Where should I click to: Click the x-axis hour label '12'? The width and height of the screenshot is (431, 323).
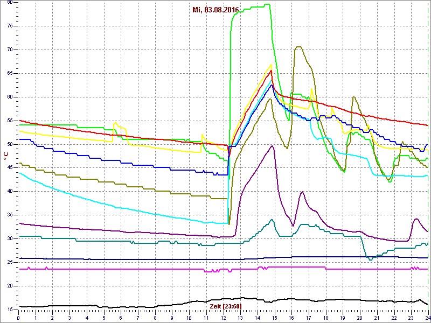[223, 318]
